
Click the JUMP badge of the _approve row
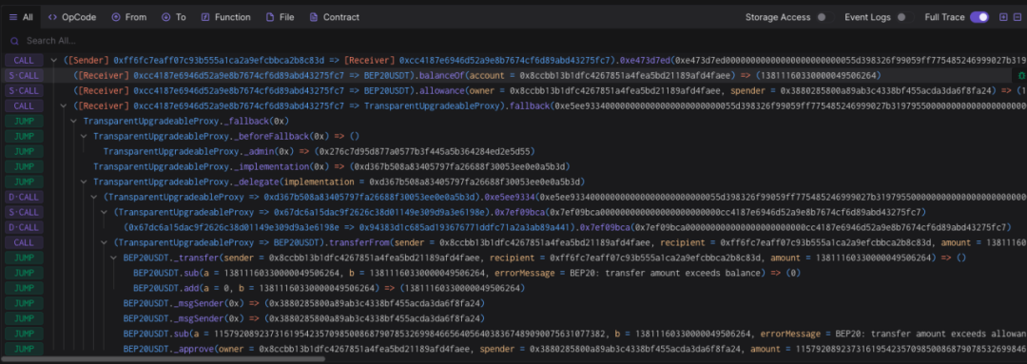(x=24, y=349)
